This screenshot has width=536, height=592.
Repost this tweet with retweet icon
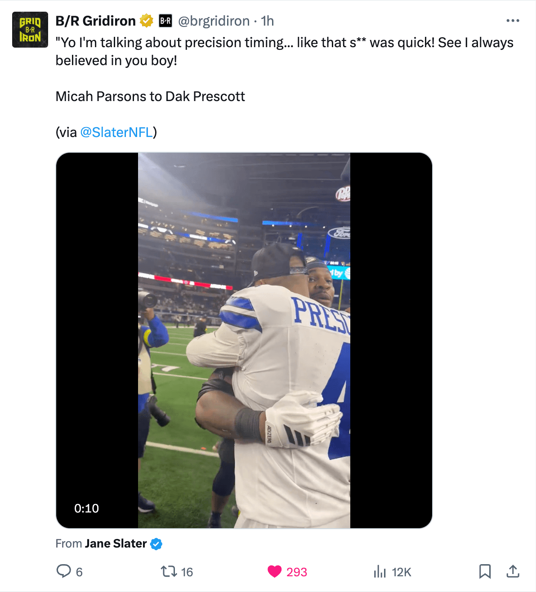click(169, 571)
